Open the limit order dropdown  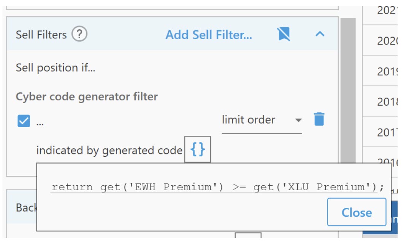(x=262, y=120)
